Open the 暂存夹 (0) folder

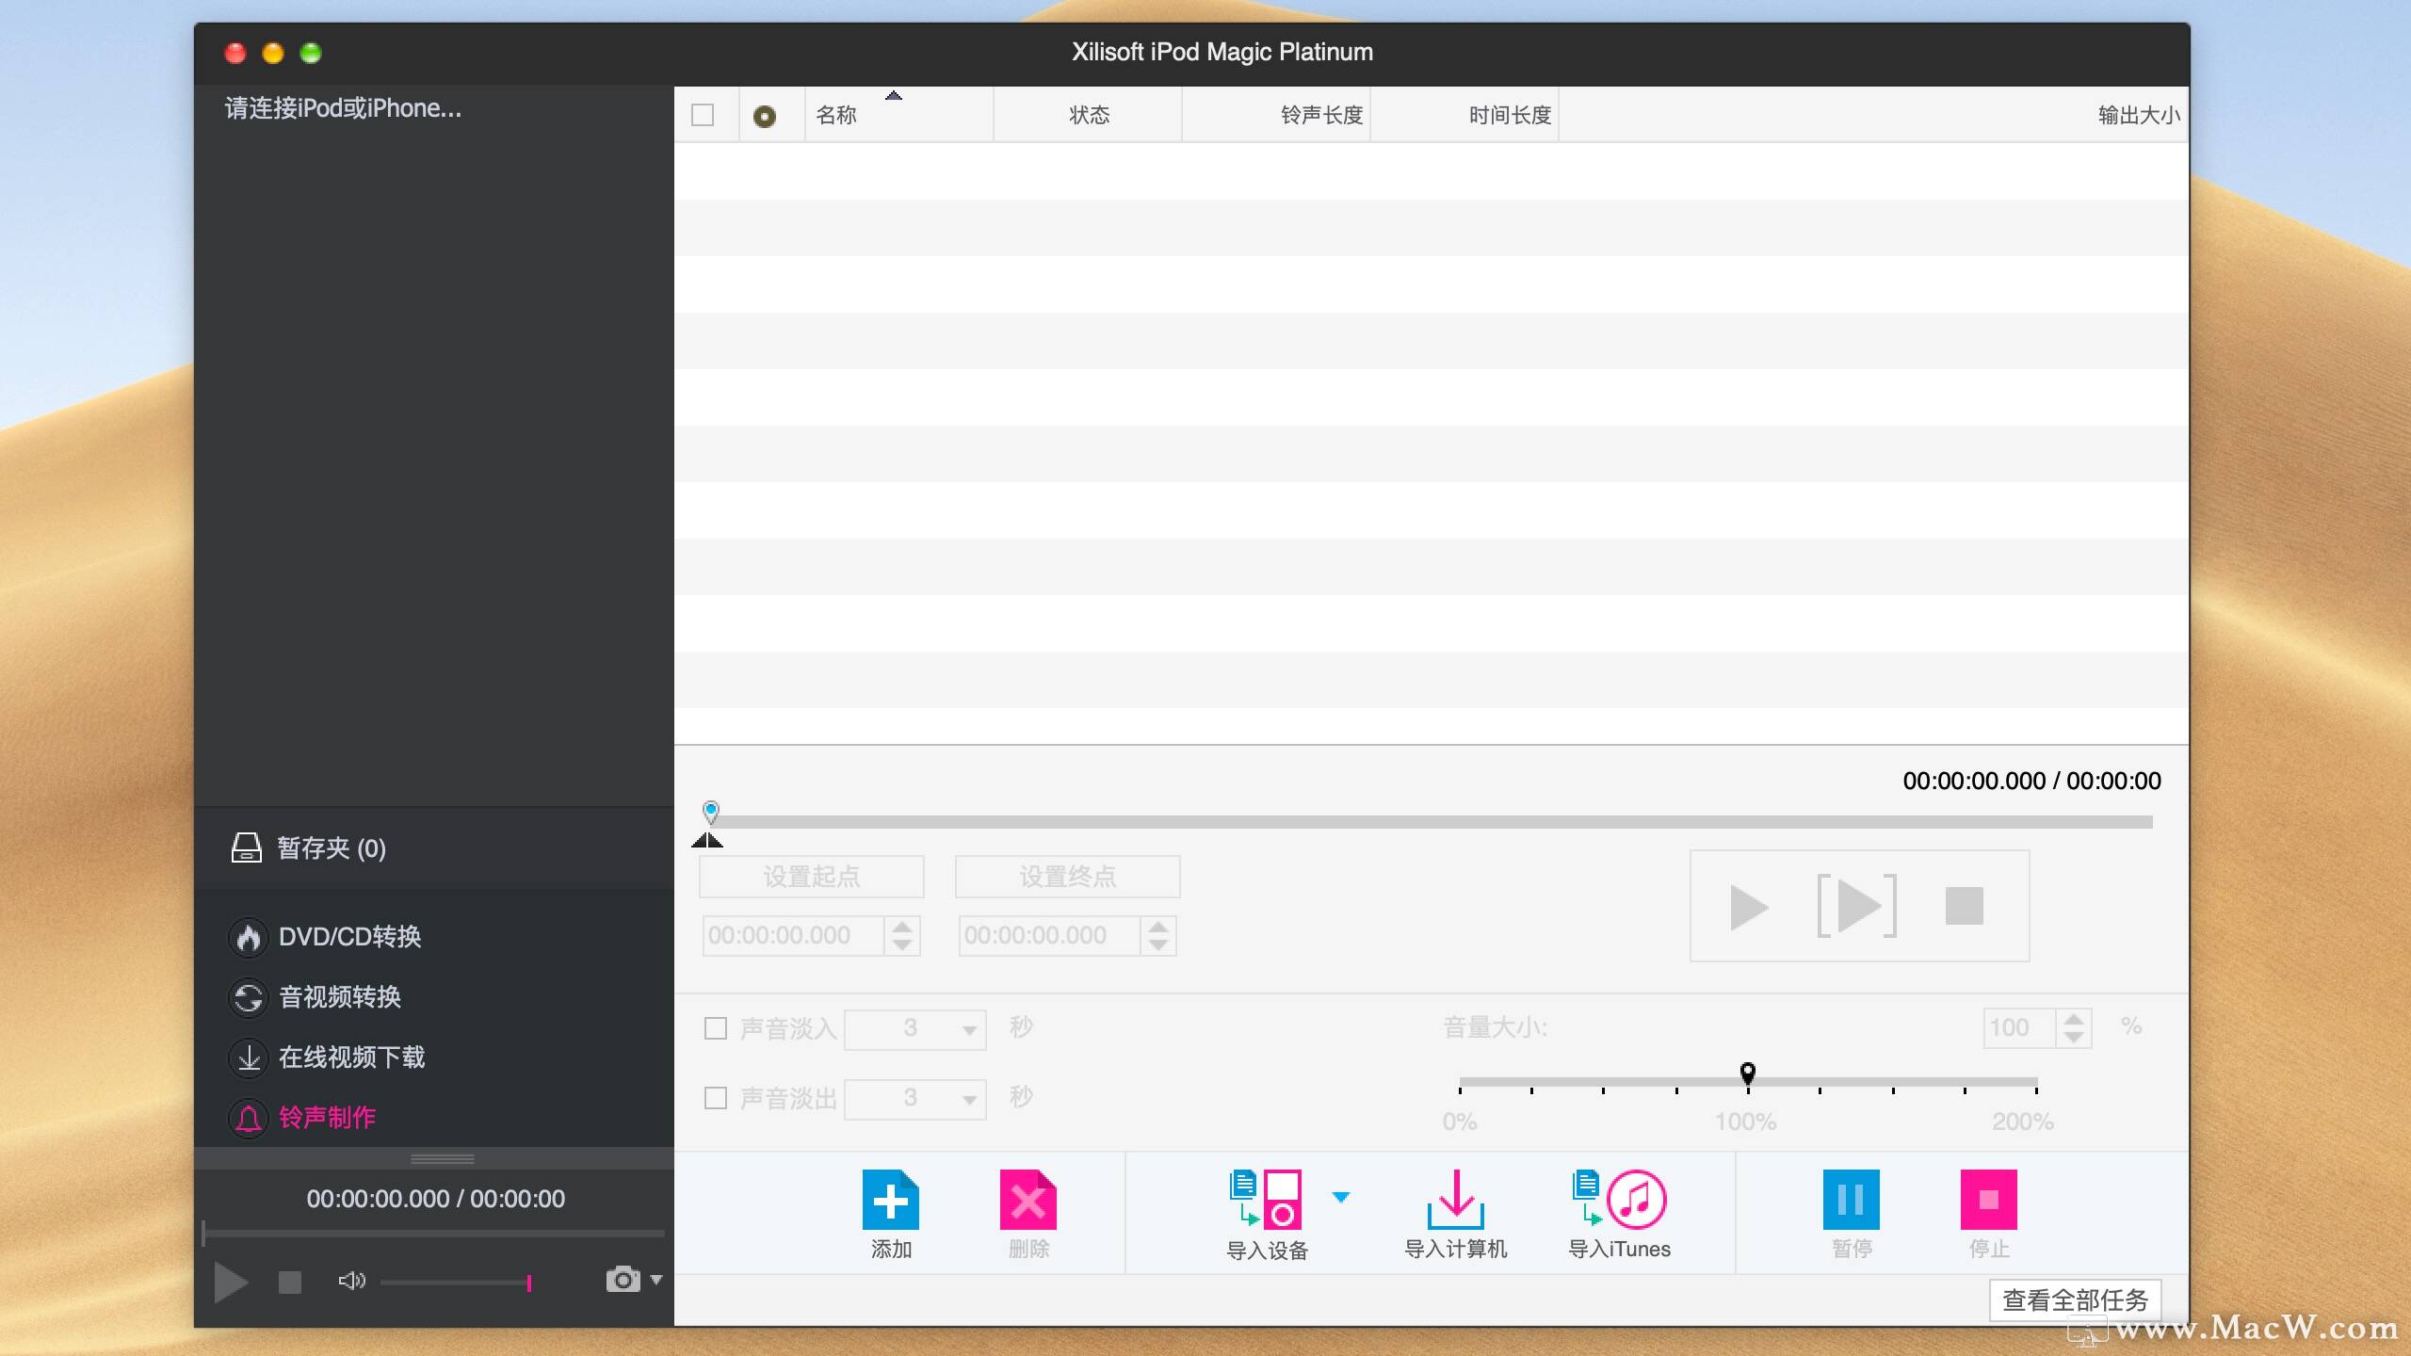331,848
